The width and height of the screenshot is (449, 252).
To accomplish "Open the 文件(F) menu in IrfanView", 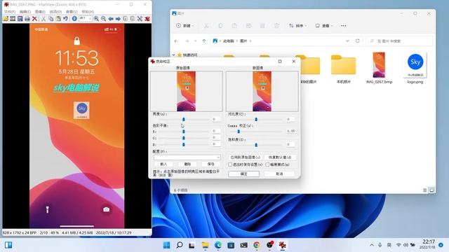I will click(x=9, y=12).
